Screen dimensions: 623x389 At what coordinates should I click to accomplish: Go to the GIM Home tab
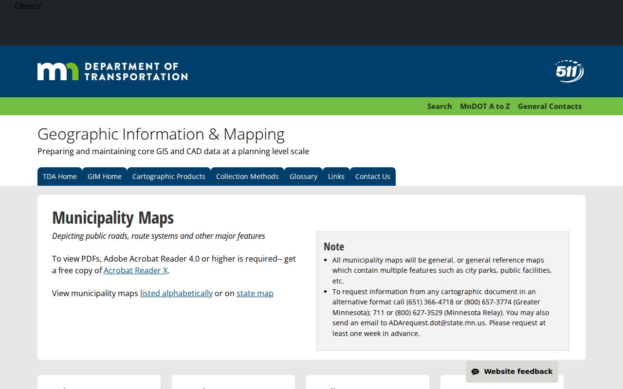click(105, 177)
